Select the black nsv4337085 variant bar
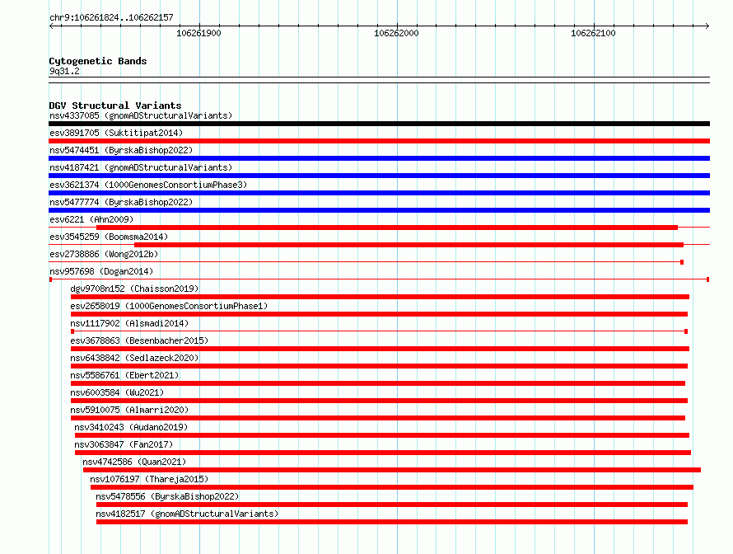The image size is (733, 554). pos(379,124)
